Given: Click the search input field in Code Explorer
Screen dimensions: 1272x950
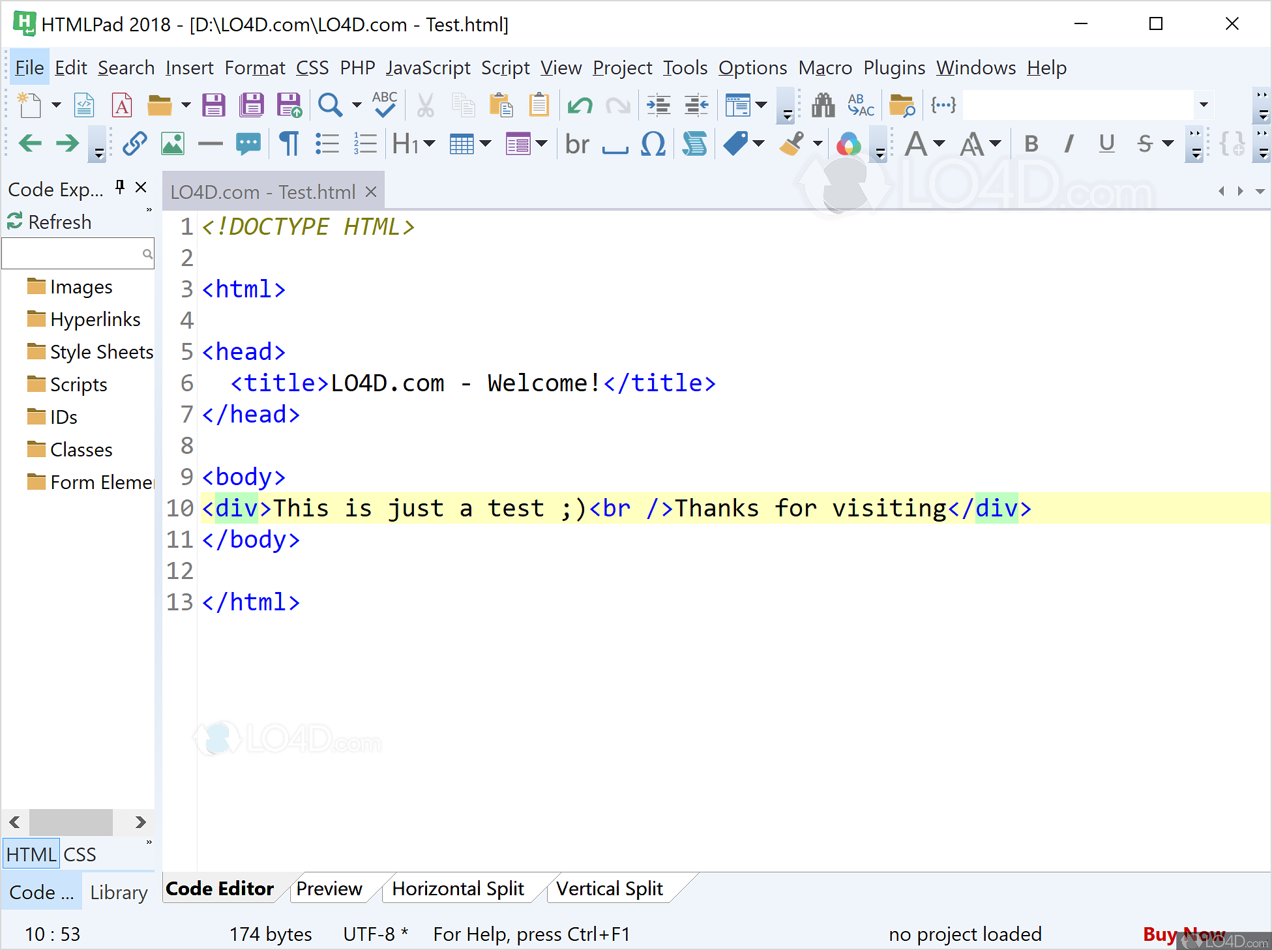Looking at the screenshot, I should (x=76, y=252).
